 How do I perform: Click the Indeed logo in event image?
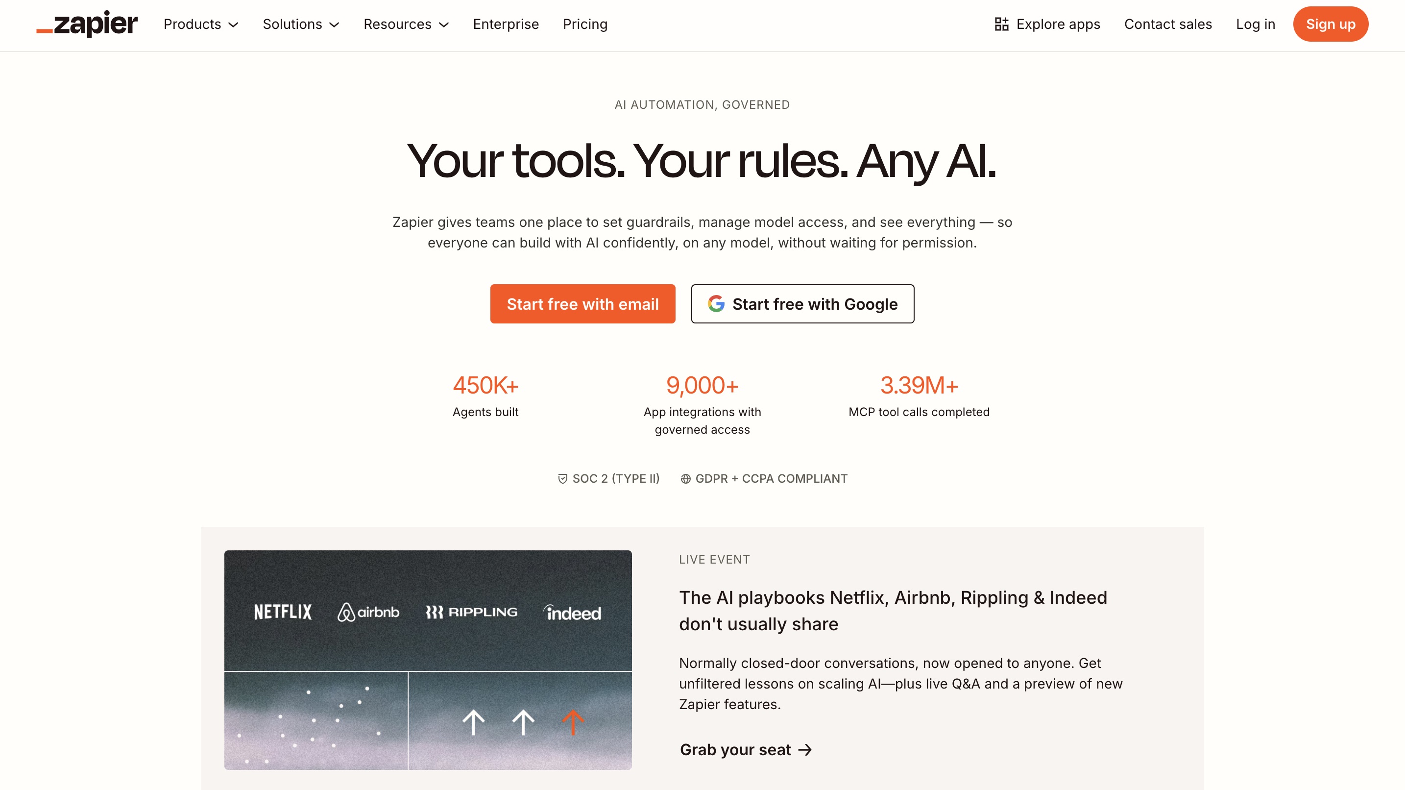pyautogui.click(x=573, y=613)
